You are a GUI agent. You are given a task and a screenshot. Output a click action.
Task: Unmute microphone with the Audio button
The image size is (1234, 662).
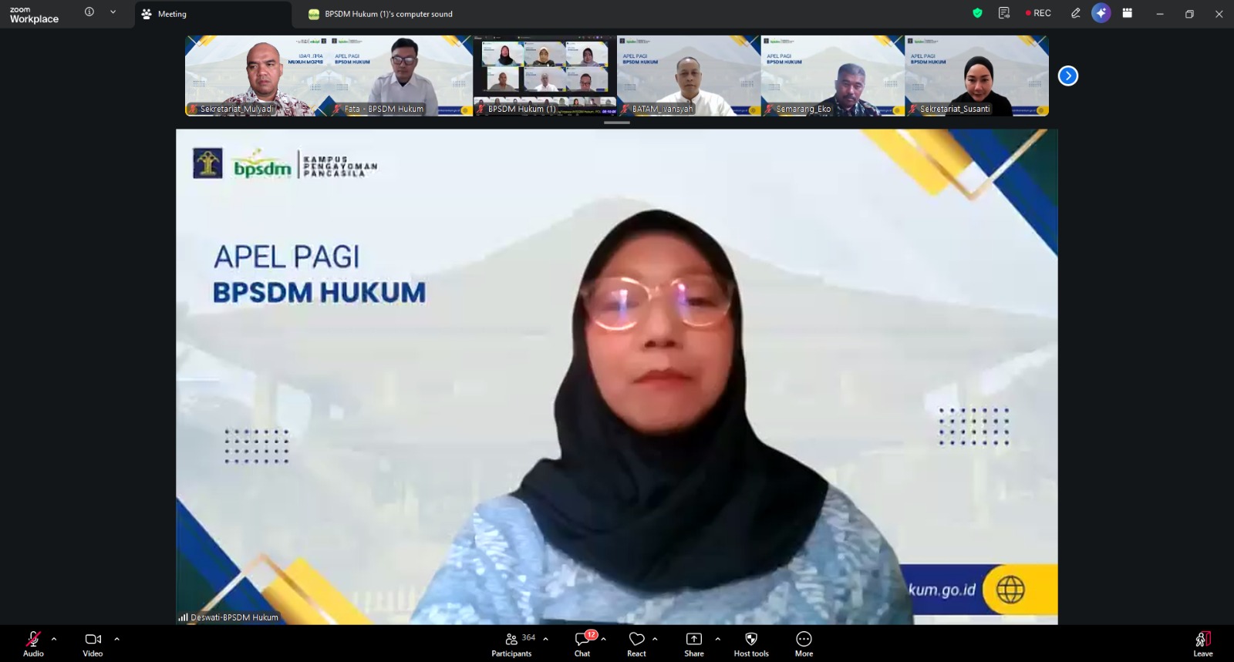tap(33, 644)
